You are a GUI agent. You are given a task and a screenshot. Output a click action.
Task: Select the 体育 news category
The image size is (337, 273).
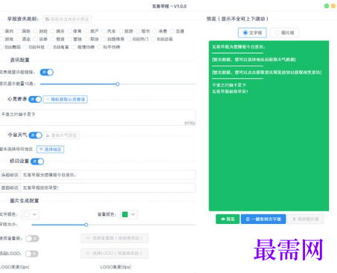coord(74,31)
